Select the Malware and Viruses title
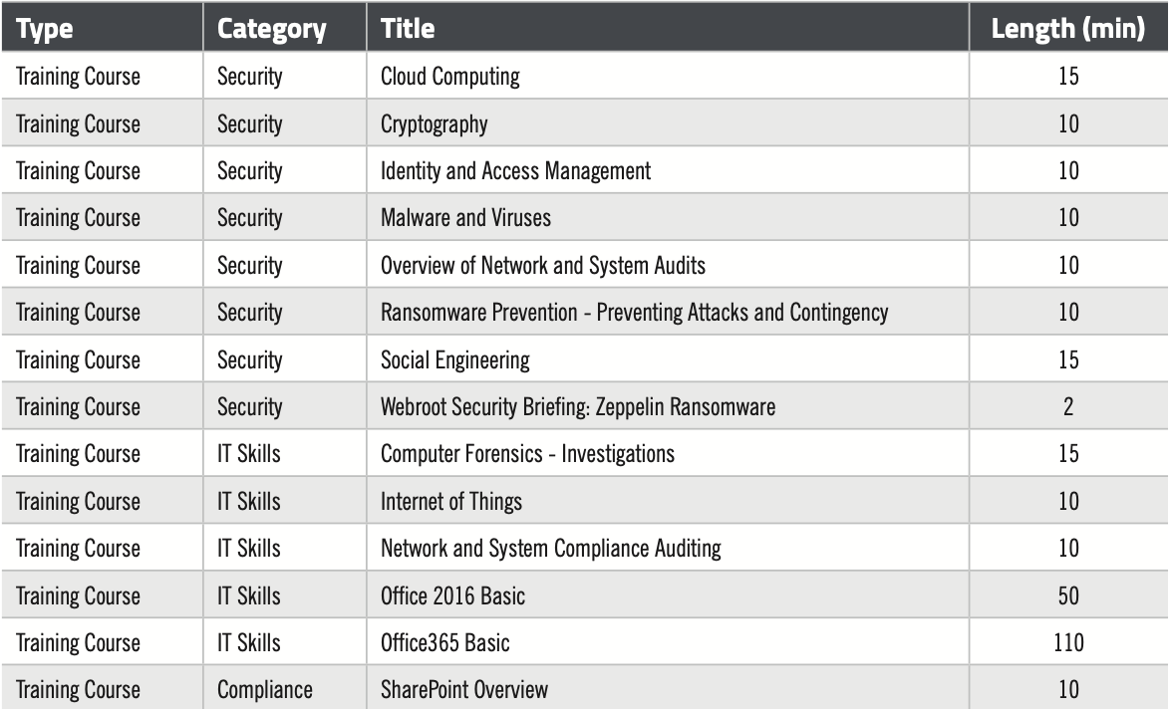 click(465, 218)
